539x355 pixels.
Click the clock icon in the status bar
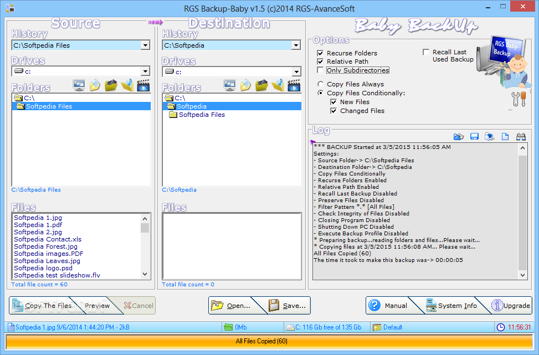[x=501, y=327]
